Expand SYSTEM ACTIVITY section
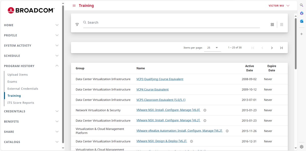Screen dimensions: 306x151 tap(31, 45)
